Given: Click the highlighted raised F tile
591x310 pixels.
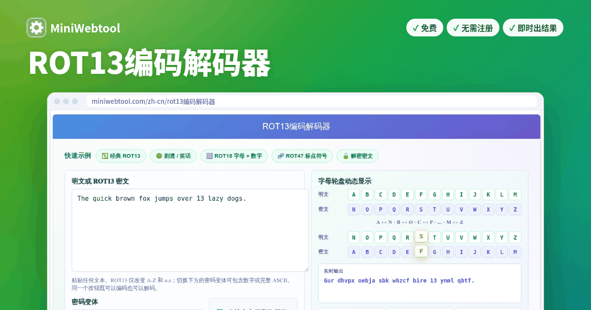Looking at the screenshot, I should point(421,251).
